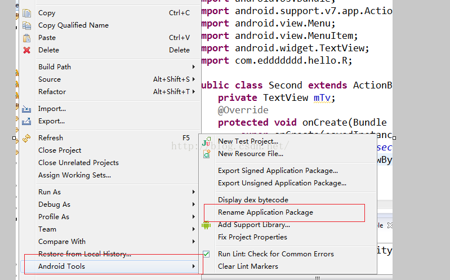
Task: Expand the Android Tools submenu arrow
Action: pos(194,266)
